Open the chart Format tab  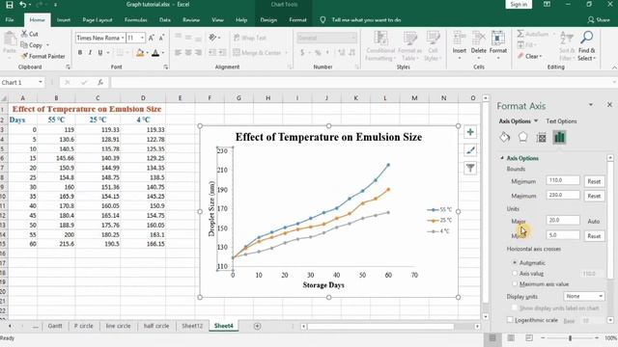pos(297,19)
